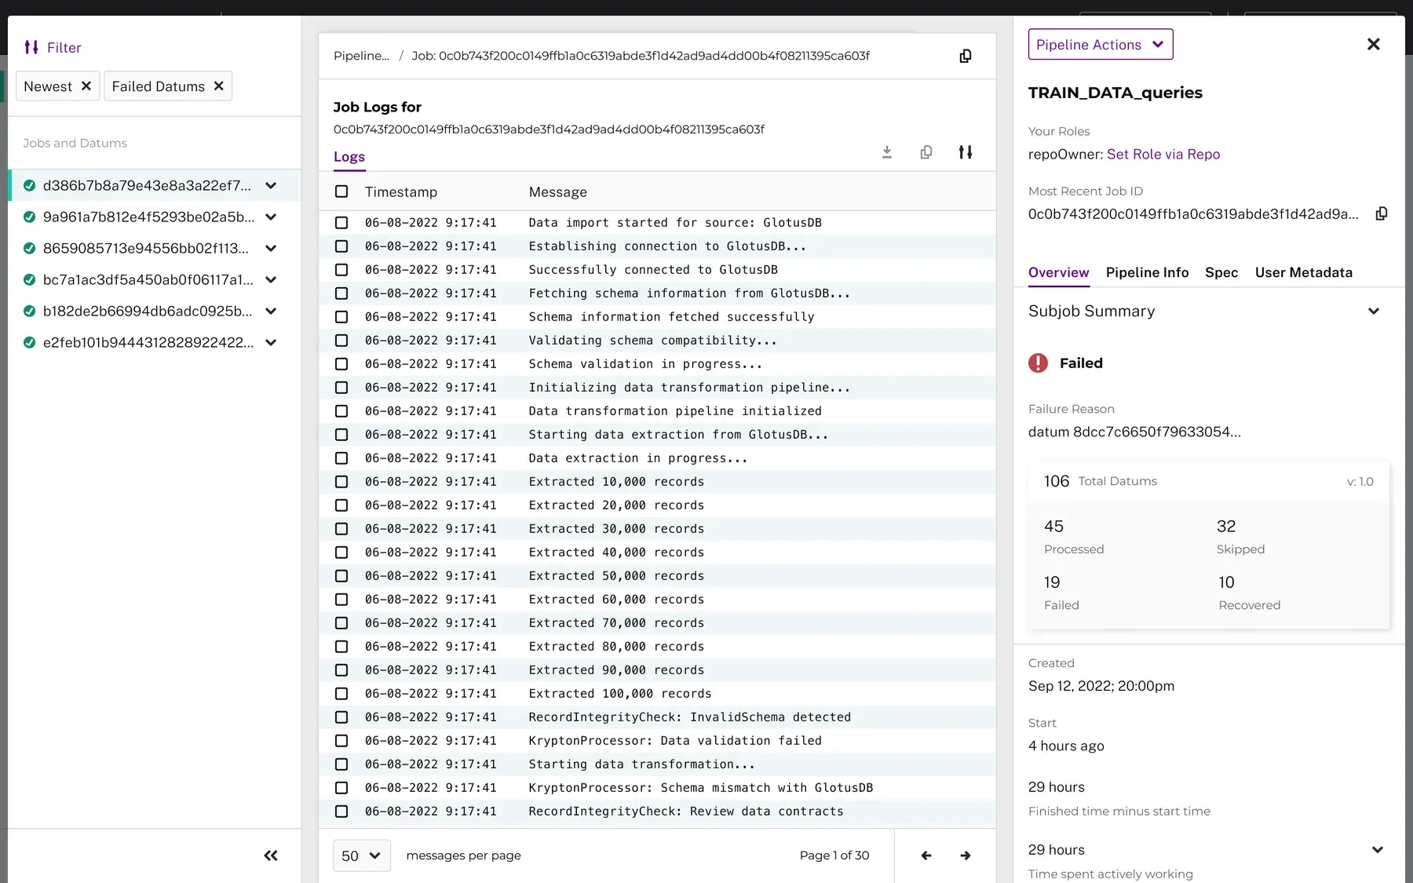The image size is (1413, 883).
Task: Switch to the Pipeline Info tab
Action: [1147, 272]
